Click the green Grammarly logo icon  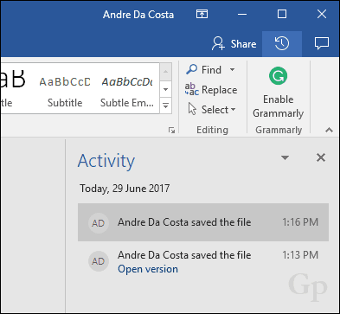pyautogui.click(x=279, y=76)
